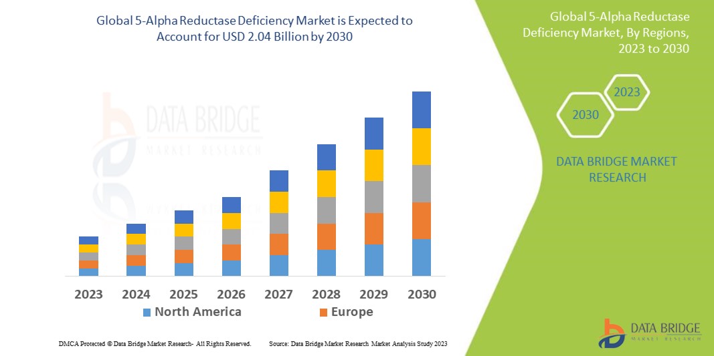Click the North America blue legend square
The width and height of the screenshot is (714, 356).
[147, 312]
